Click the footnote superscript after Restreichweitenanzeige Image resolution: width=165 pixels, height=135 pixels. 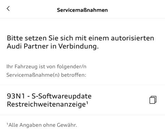click(x=87, y=103)
